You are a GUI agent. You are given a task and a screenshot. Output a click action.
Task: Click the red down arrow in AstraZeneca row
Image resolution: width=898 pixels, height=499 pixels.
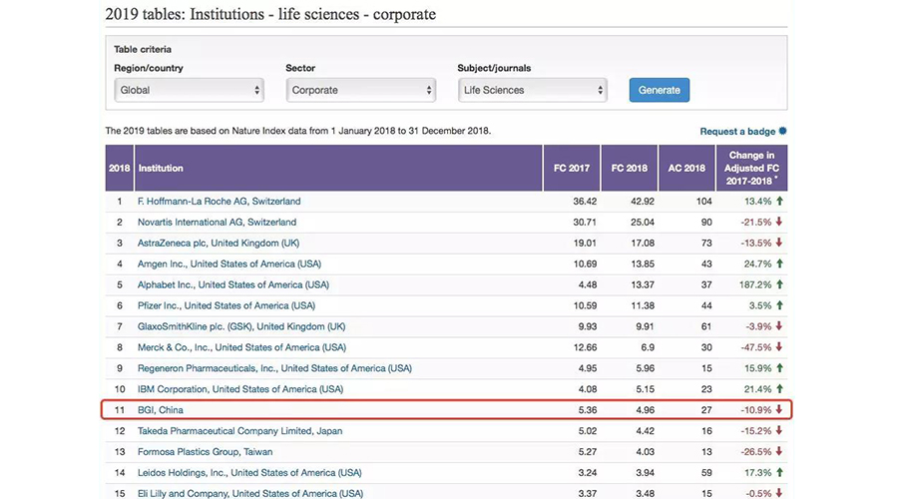[779, 243]
